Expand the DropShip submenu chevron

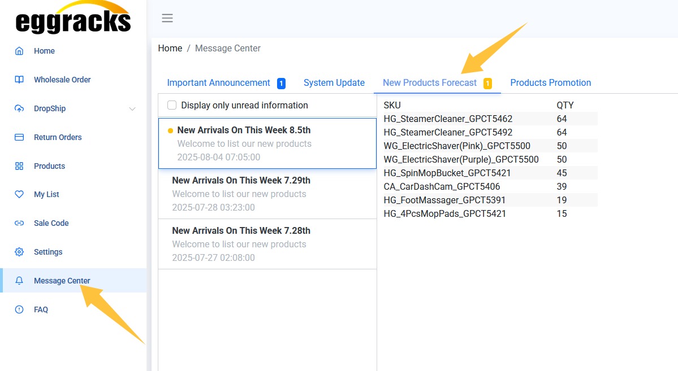132,108
